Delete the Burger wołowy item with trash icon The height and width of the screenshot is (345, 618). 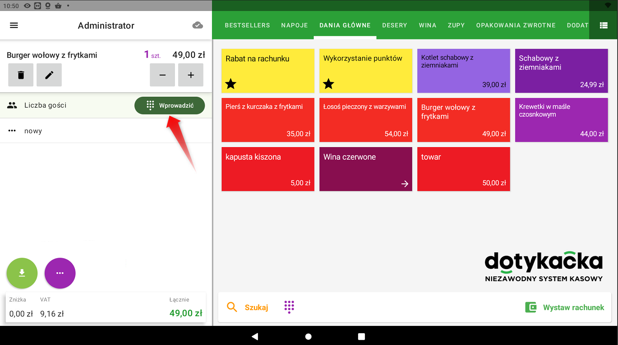pyautogui.click(x=21, y=75)
